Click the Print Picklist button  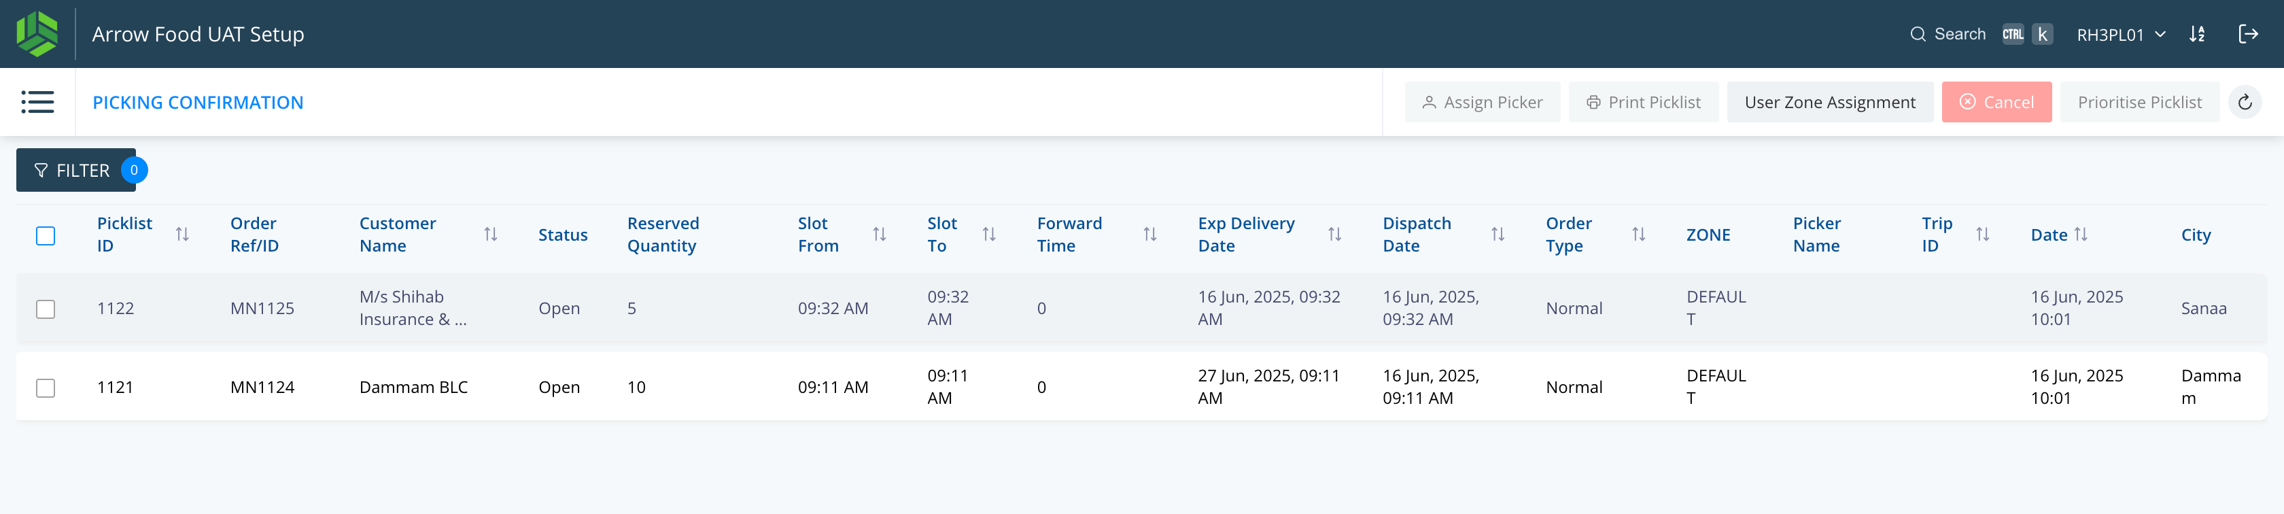(1643, 102)
